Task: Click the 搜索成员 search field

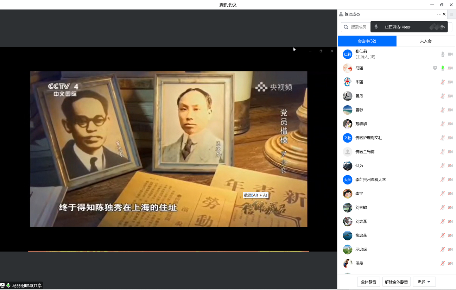Action: coord(359,27)
